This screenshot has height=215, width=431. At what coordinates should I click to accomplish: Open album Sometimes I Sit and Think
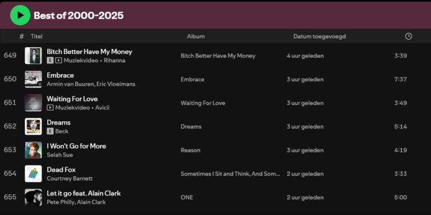pyautogui.click(x=230, y=174)
